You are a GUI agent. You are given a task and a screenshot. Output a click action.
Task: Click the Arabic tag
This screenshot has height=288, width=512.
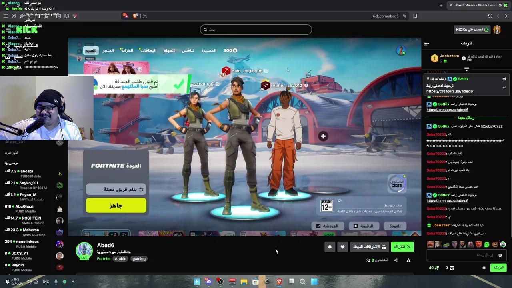[120, 259]
